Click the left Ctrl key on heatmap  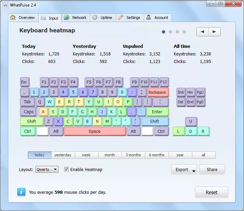[x=28, y=131]
